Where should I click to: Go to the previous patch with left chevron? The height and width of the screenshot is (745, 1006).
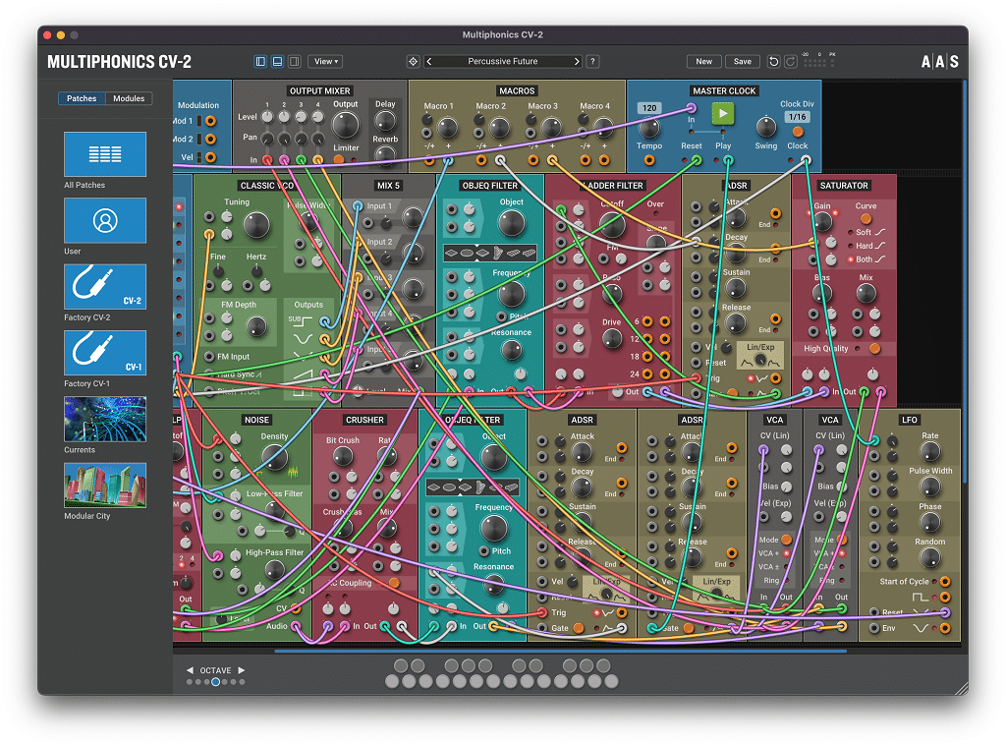click(429, 62)
